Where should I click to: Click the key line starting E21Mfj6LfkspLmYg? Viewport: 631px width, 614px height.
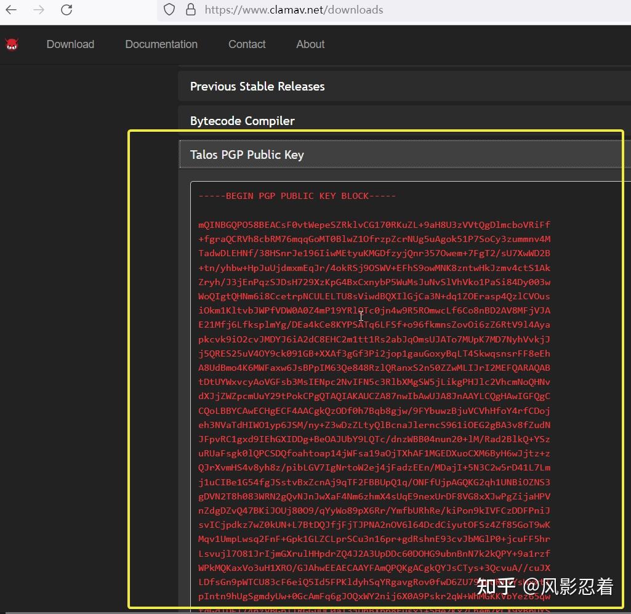[x=374, y=325]
